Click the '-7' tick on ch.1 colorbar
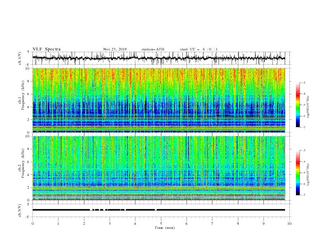This screenshot has width=326, height=251. [303, 127]
